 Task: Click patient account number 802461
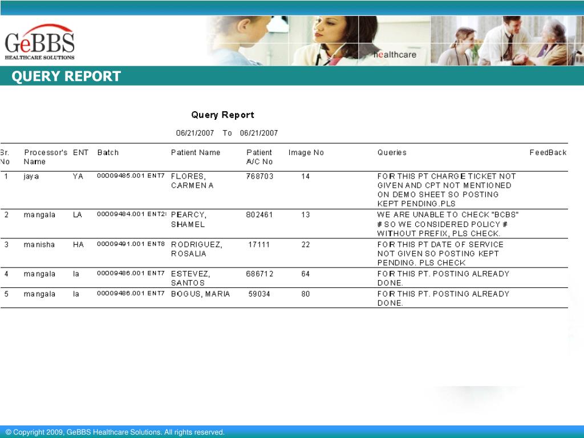(259, 215)
